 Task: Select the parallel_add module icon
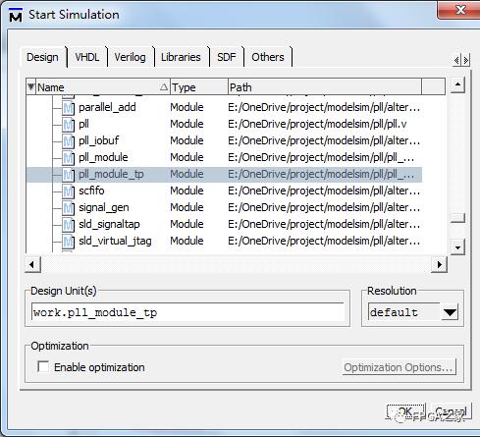click(68, 107)
